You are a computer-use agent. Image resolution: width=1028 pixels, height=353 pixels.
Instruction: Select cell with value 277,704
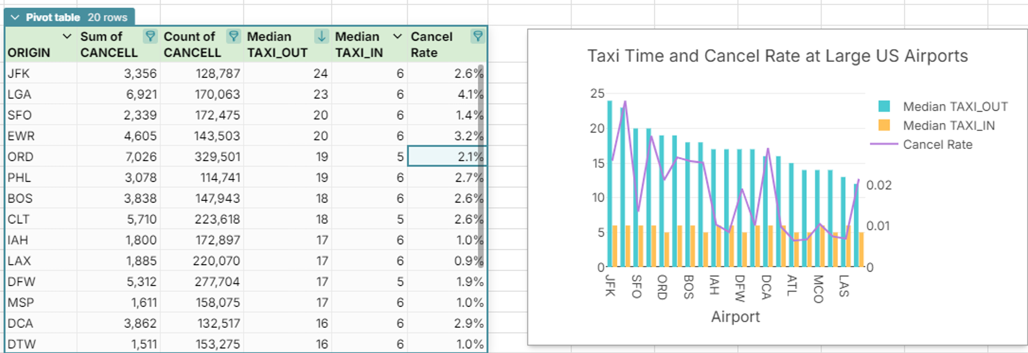click(x=202, y=281)
